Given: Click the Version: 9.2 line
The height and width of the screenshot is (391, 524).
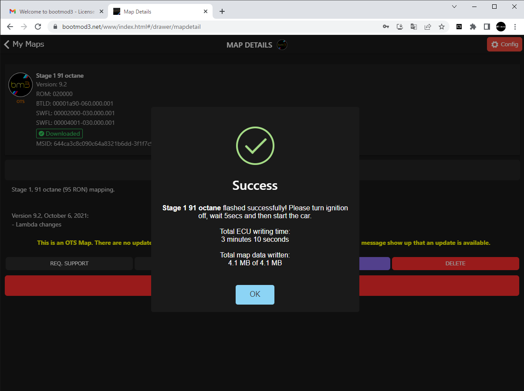Looking at the screenshot, I should (x=51, y=84).
